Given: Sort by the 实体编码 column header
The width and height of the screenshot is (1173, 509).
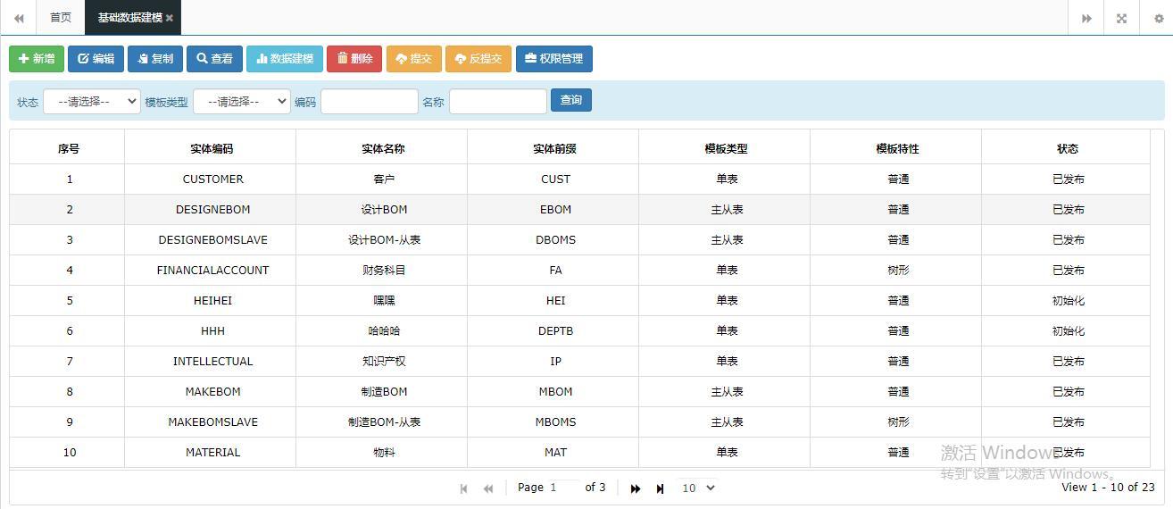Looking at the screenshot, I should point(211,149).
